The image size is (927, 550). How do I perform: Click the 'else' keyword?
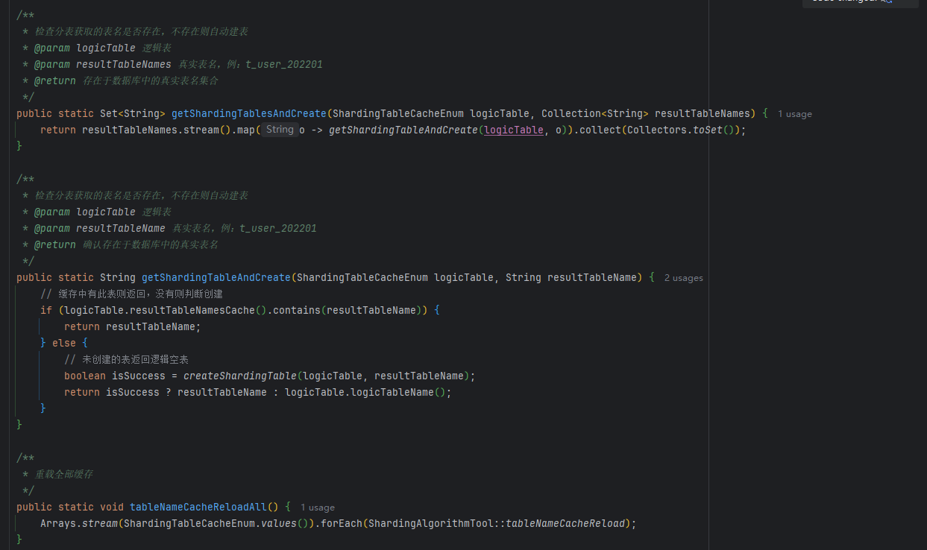tap(64, 343)
